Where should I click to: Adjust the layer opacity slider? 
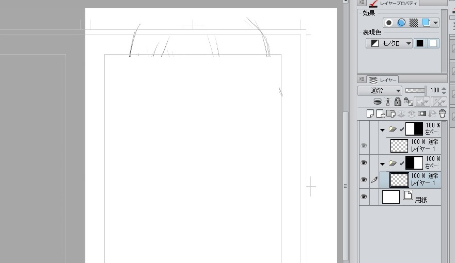(x=416, y=90)
